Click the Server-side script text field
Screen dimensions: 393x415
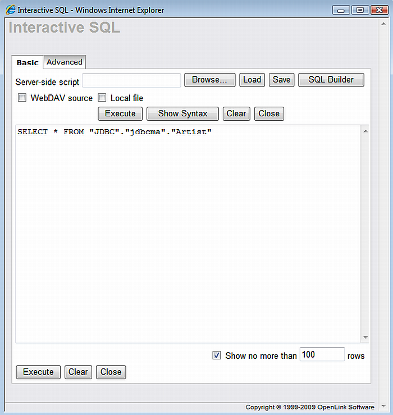[x=131, y=80]
